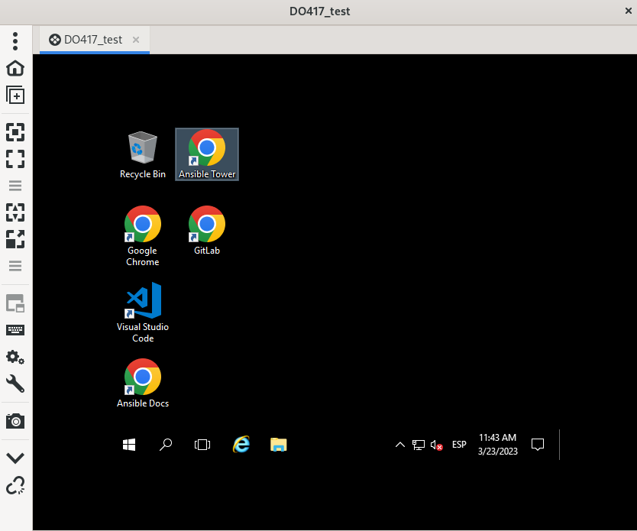Open the gears settings icon

(15, 357)
